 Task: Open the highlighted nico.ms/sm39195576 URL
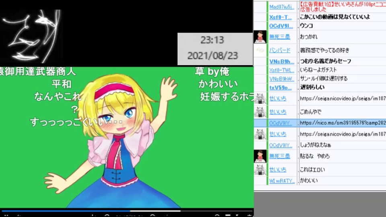pyautogui.click(x=343, y=123)
